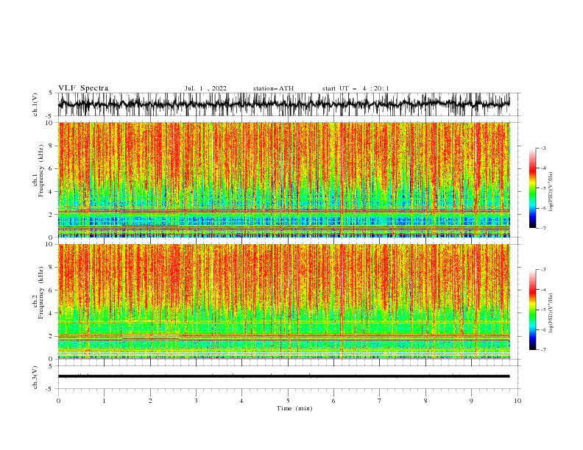Click time axis tick label "8"
This screenshot has width=583, height=450.
(x=425, y=401)
